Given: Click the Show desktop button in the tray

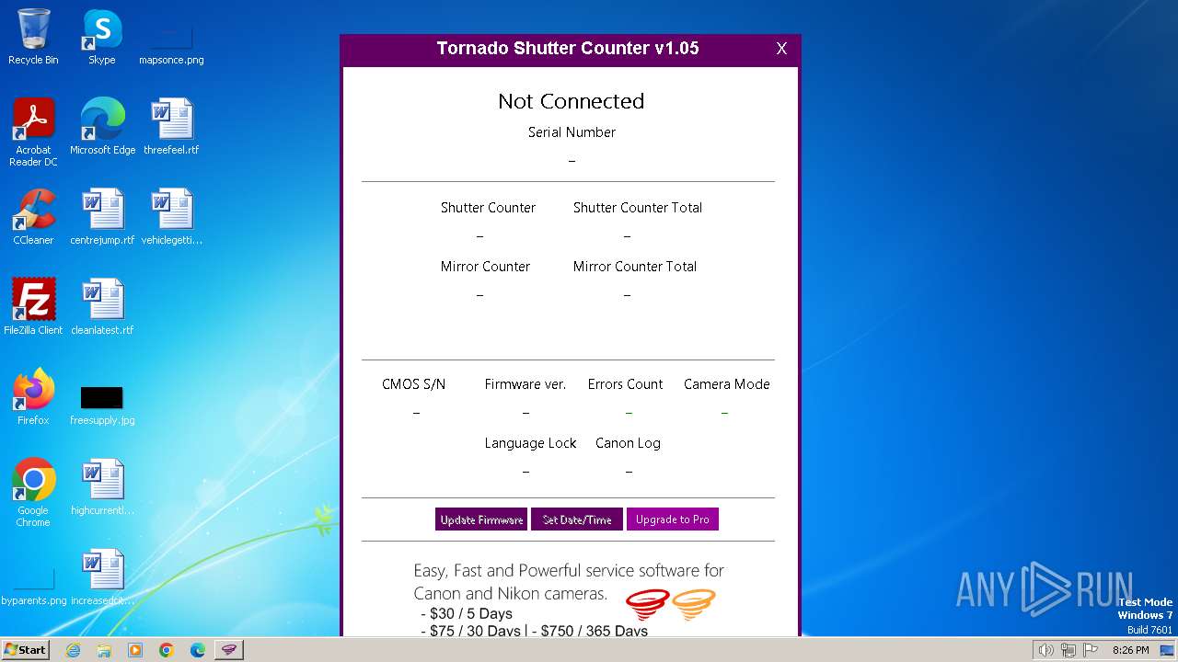Looking at the screenshot, I should (1168, 650).
